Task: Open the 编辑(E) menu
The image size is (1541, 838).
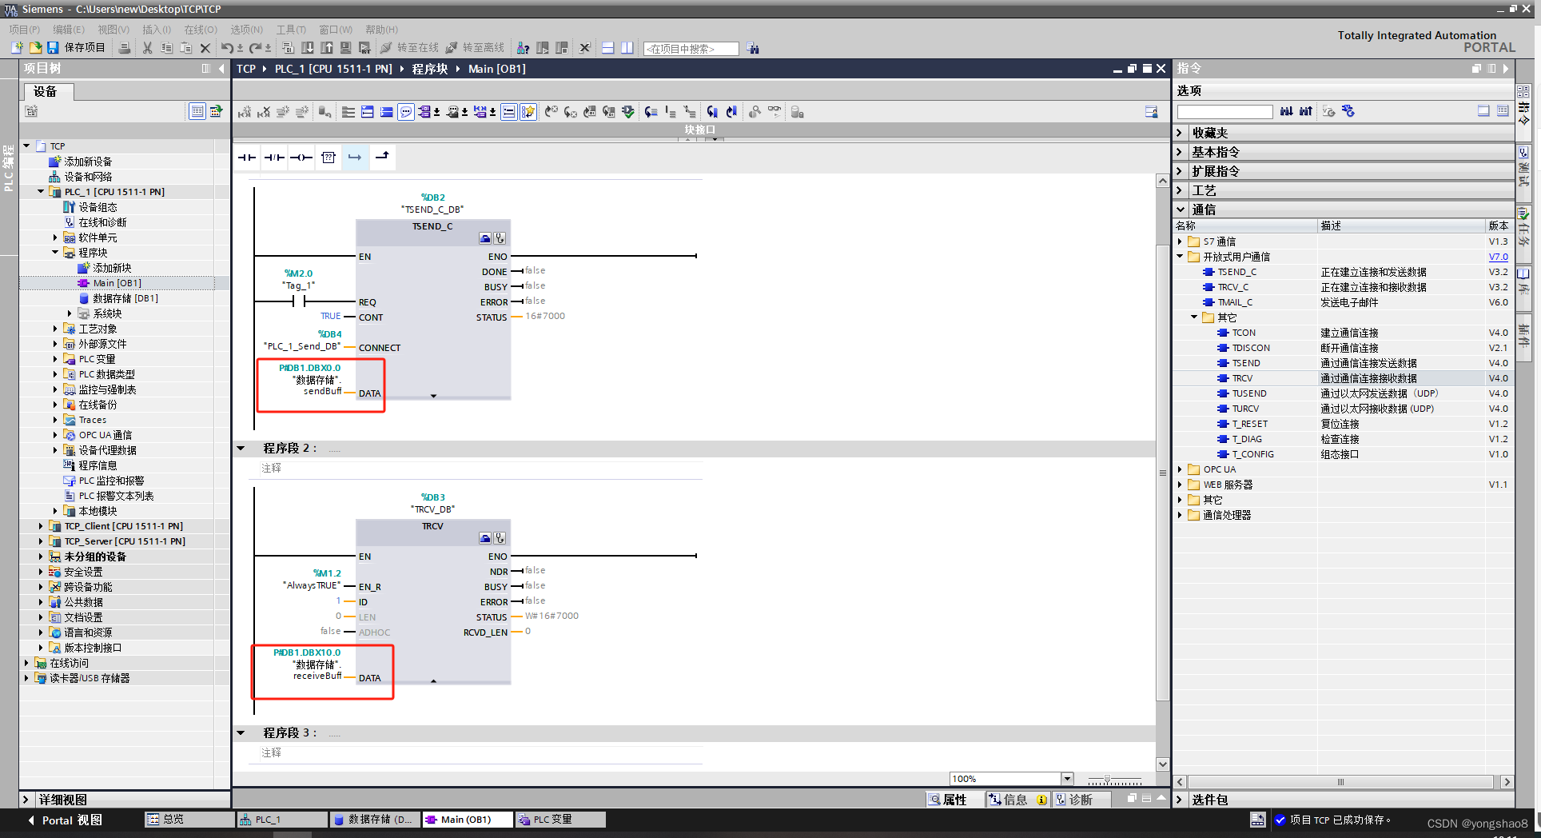Action: point(69,30)
